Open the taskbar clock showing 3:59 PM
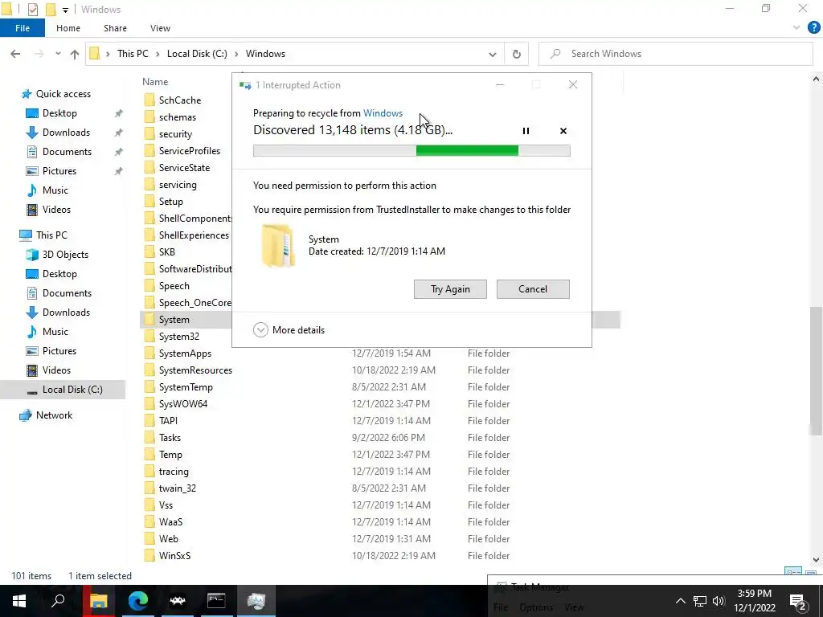The image size is (823, 617). click(755, 601)
